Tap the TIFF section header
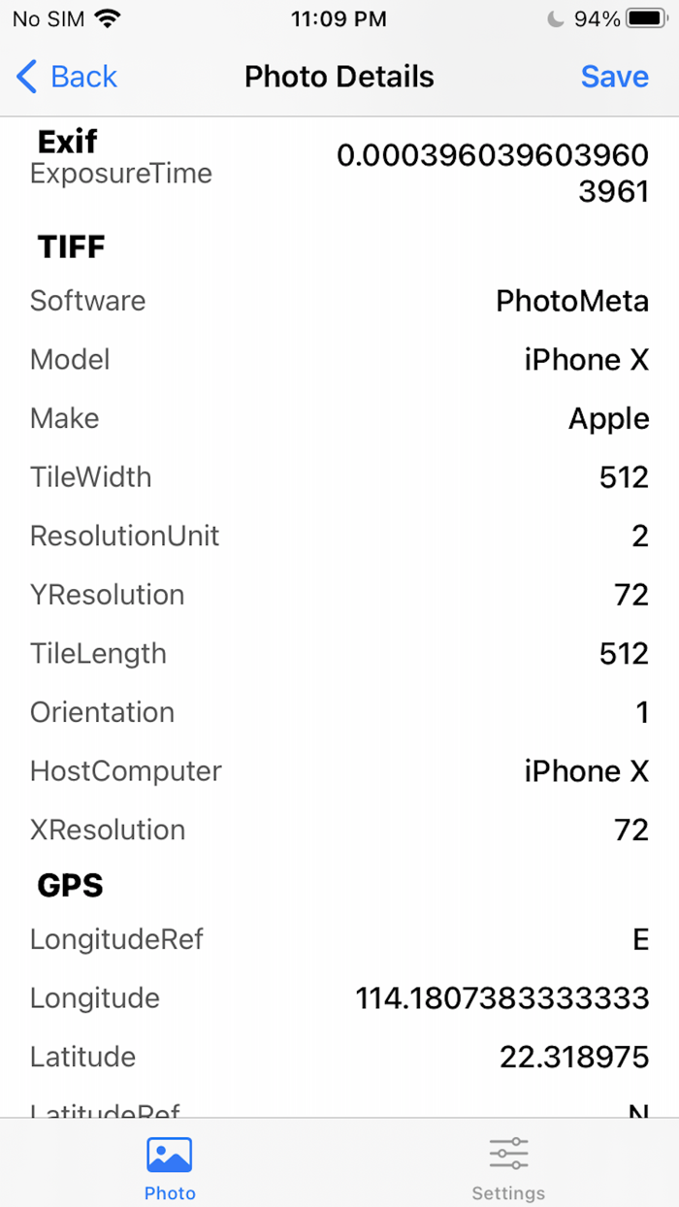The height and width of the screenshot is (1207, 679). click(x=69, y=246)
